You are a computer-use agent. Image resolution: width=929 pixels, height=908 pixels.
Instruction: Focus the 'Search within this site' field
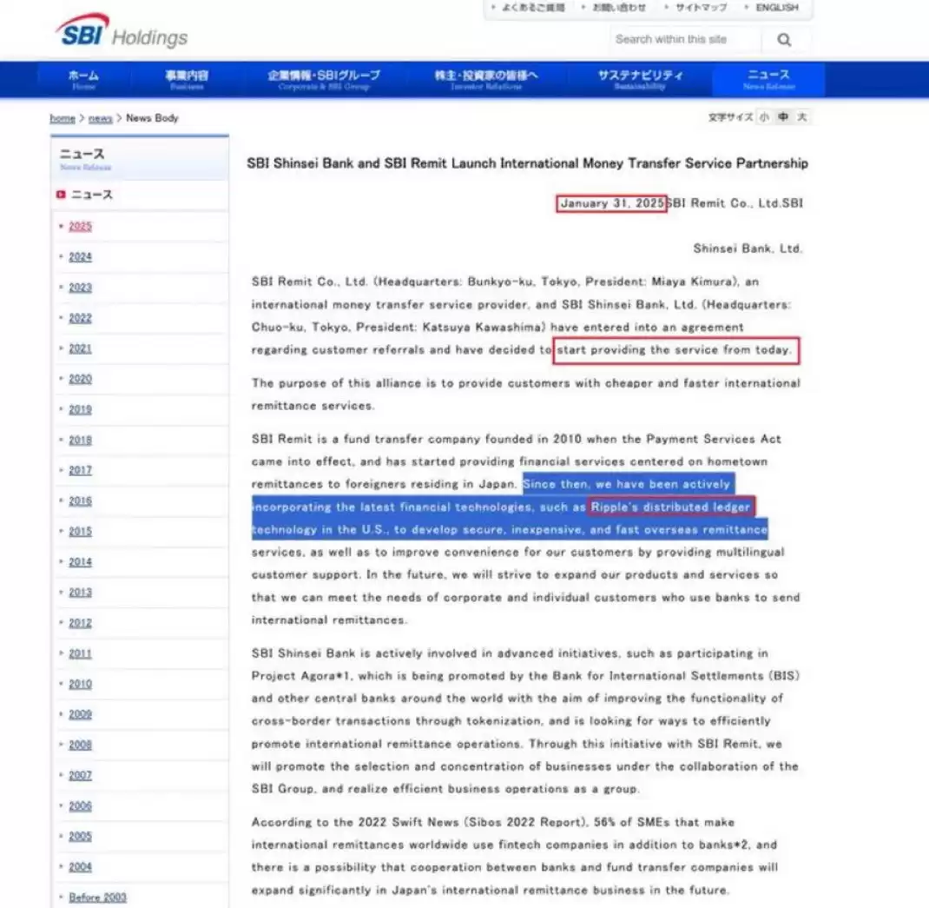[686, 40]
